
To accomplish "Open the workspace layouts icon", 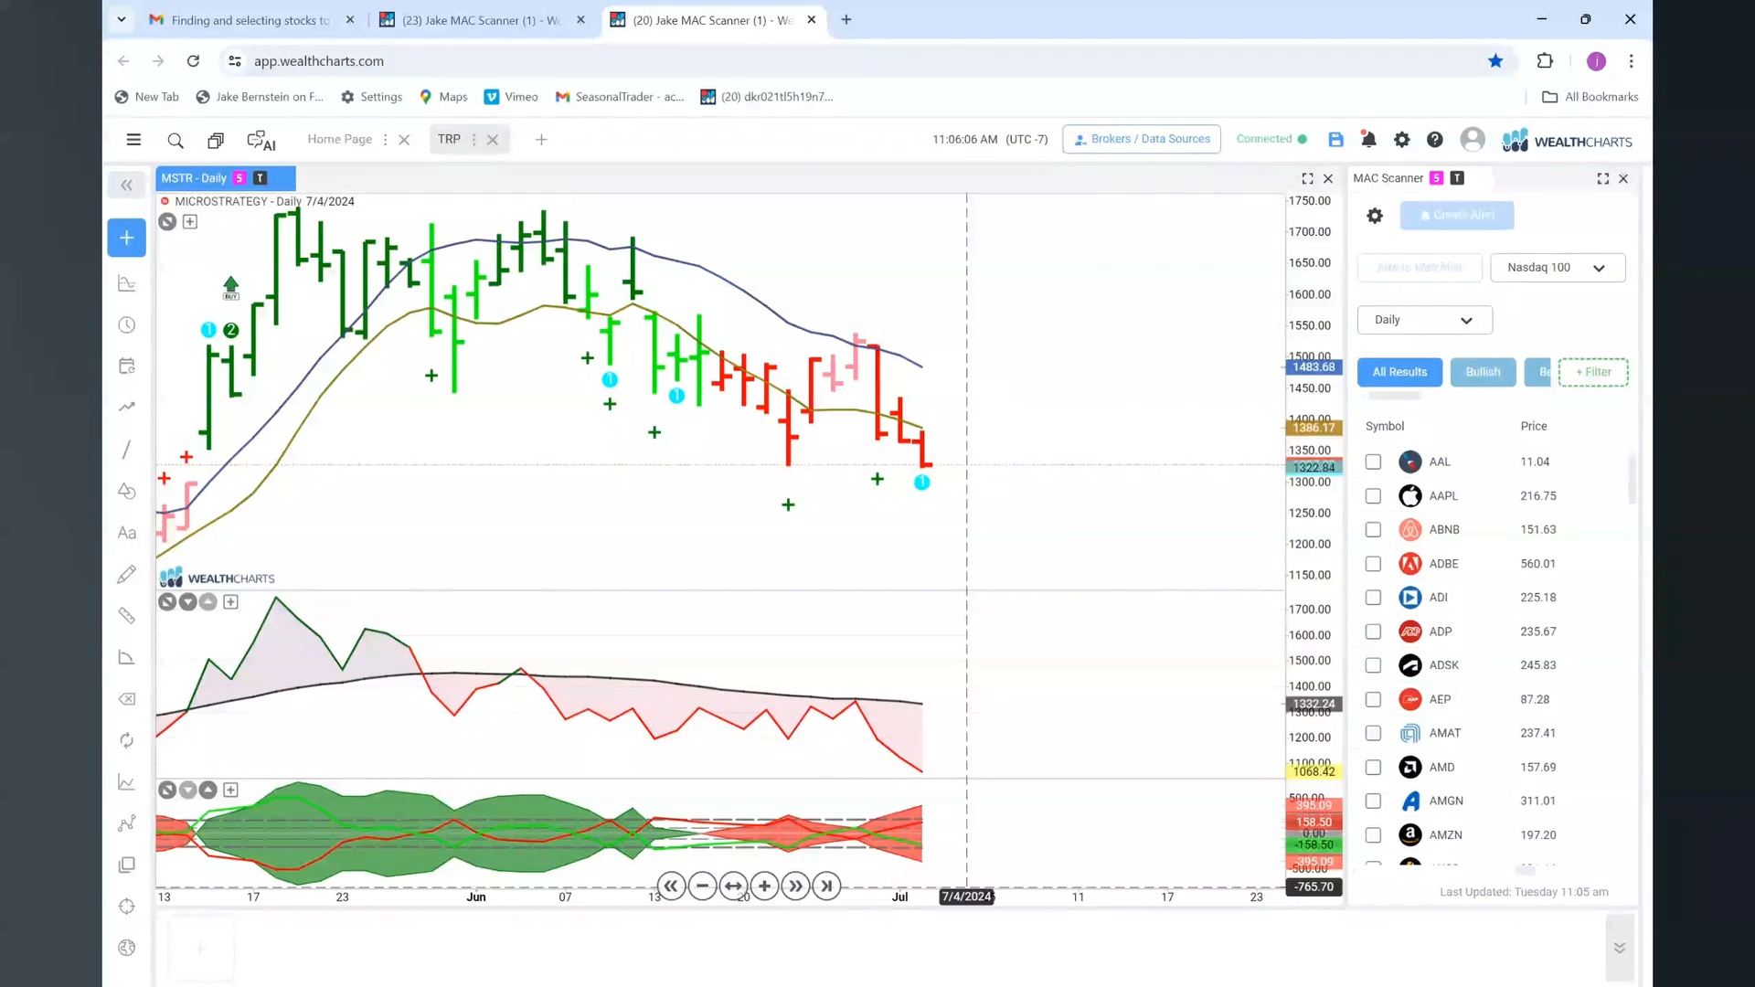I will [x=216, y=141].
